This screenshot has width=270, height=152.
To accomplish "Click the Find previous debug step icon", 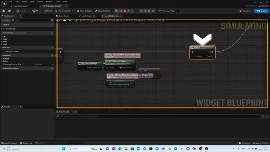I will point(141,11).
